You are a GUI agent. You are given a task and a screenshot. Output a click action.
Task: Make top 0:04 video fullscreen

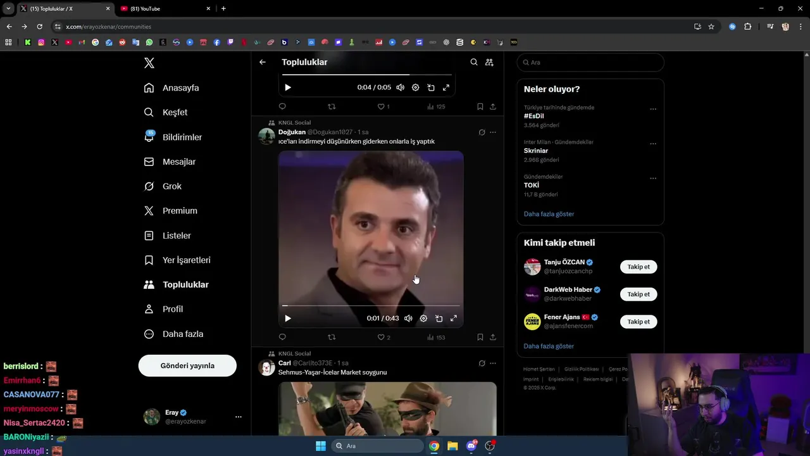pos(446,87)
